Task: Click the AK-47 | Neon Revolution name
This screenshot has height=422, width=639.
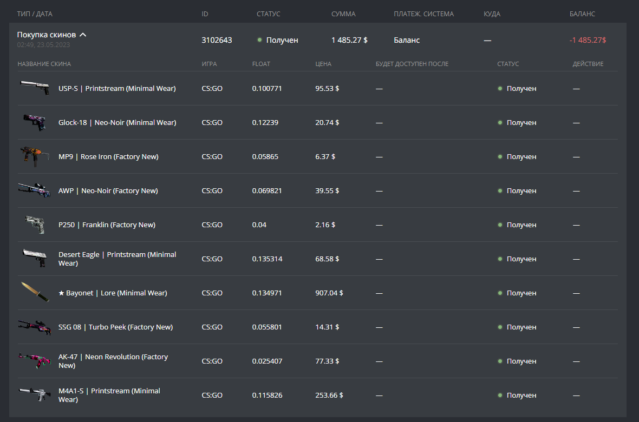Action: pyautogui.click(x=113, y=361)
